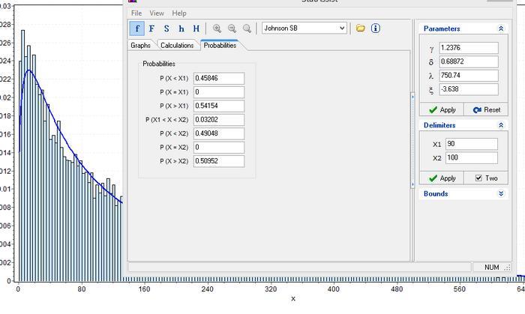This screenshot has width=525, height=314.
Task: Click the reset zoom magnifier icon
Action: pyautogui.click(x=247, y=28)
